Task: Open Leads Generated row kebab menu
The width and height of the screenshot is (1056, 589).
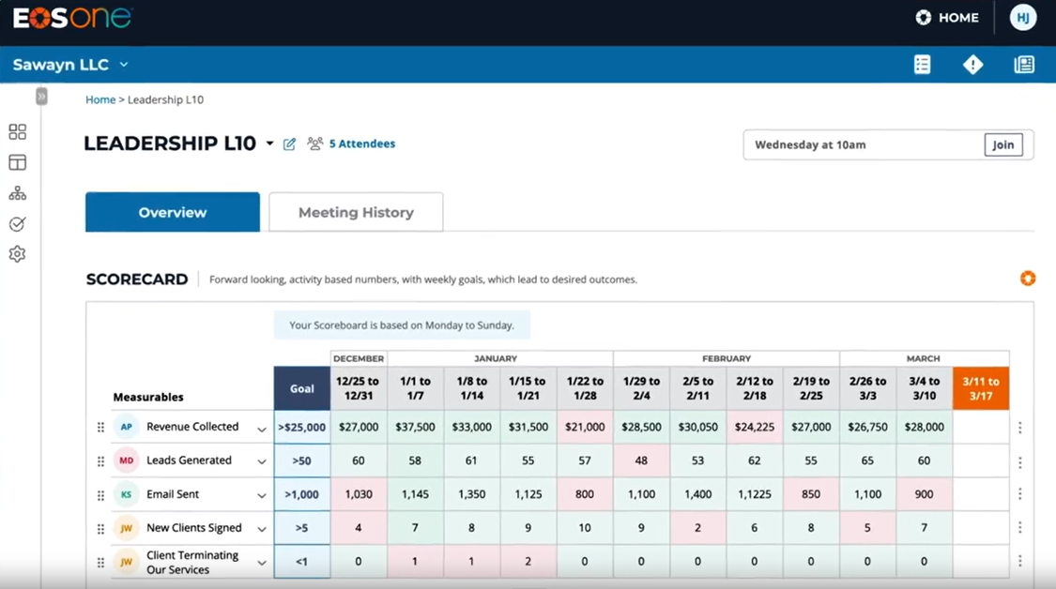Action: coord(1019,461)
